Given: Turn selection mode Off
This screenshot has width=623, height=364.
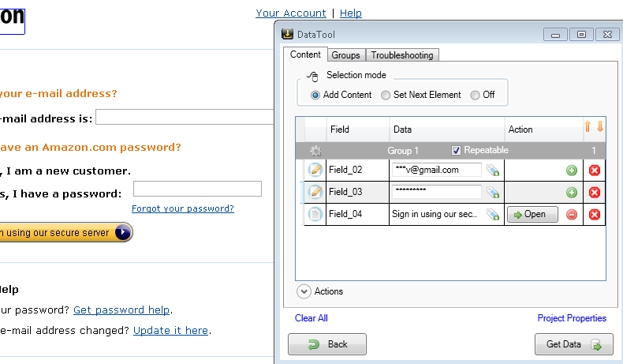Looking at the screenshot, I should pyautogui.click(x=475, y=95).
